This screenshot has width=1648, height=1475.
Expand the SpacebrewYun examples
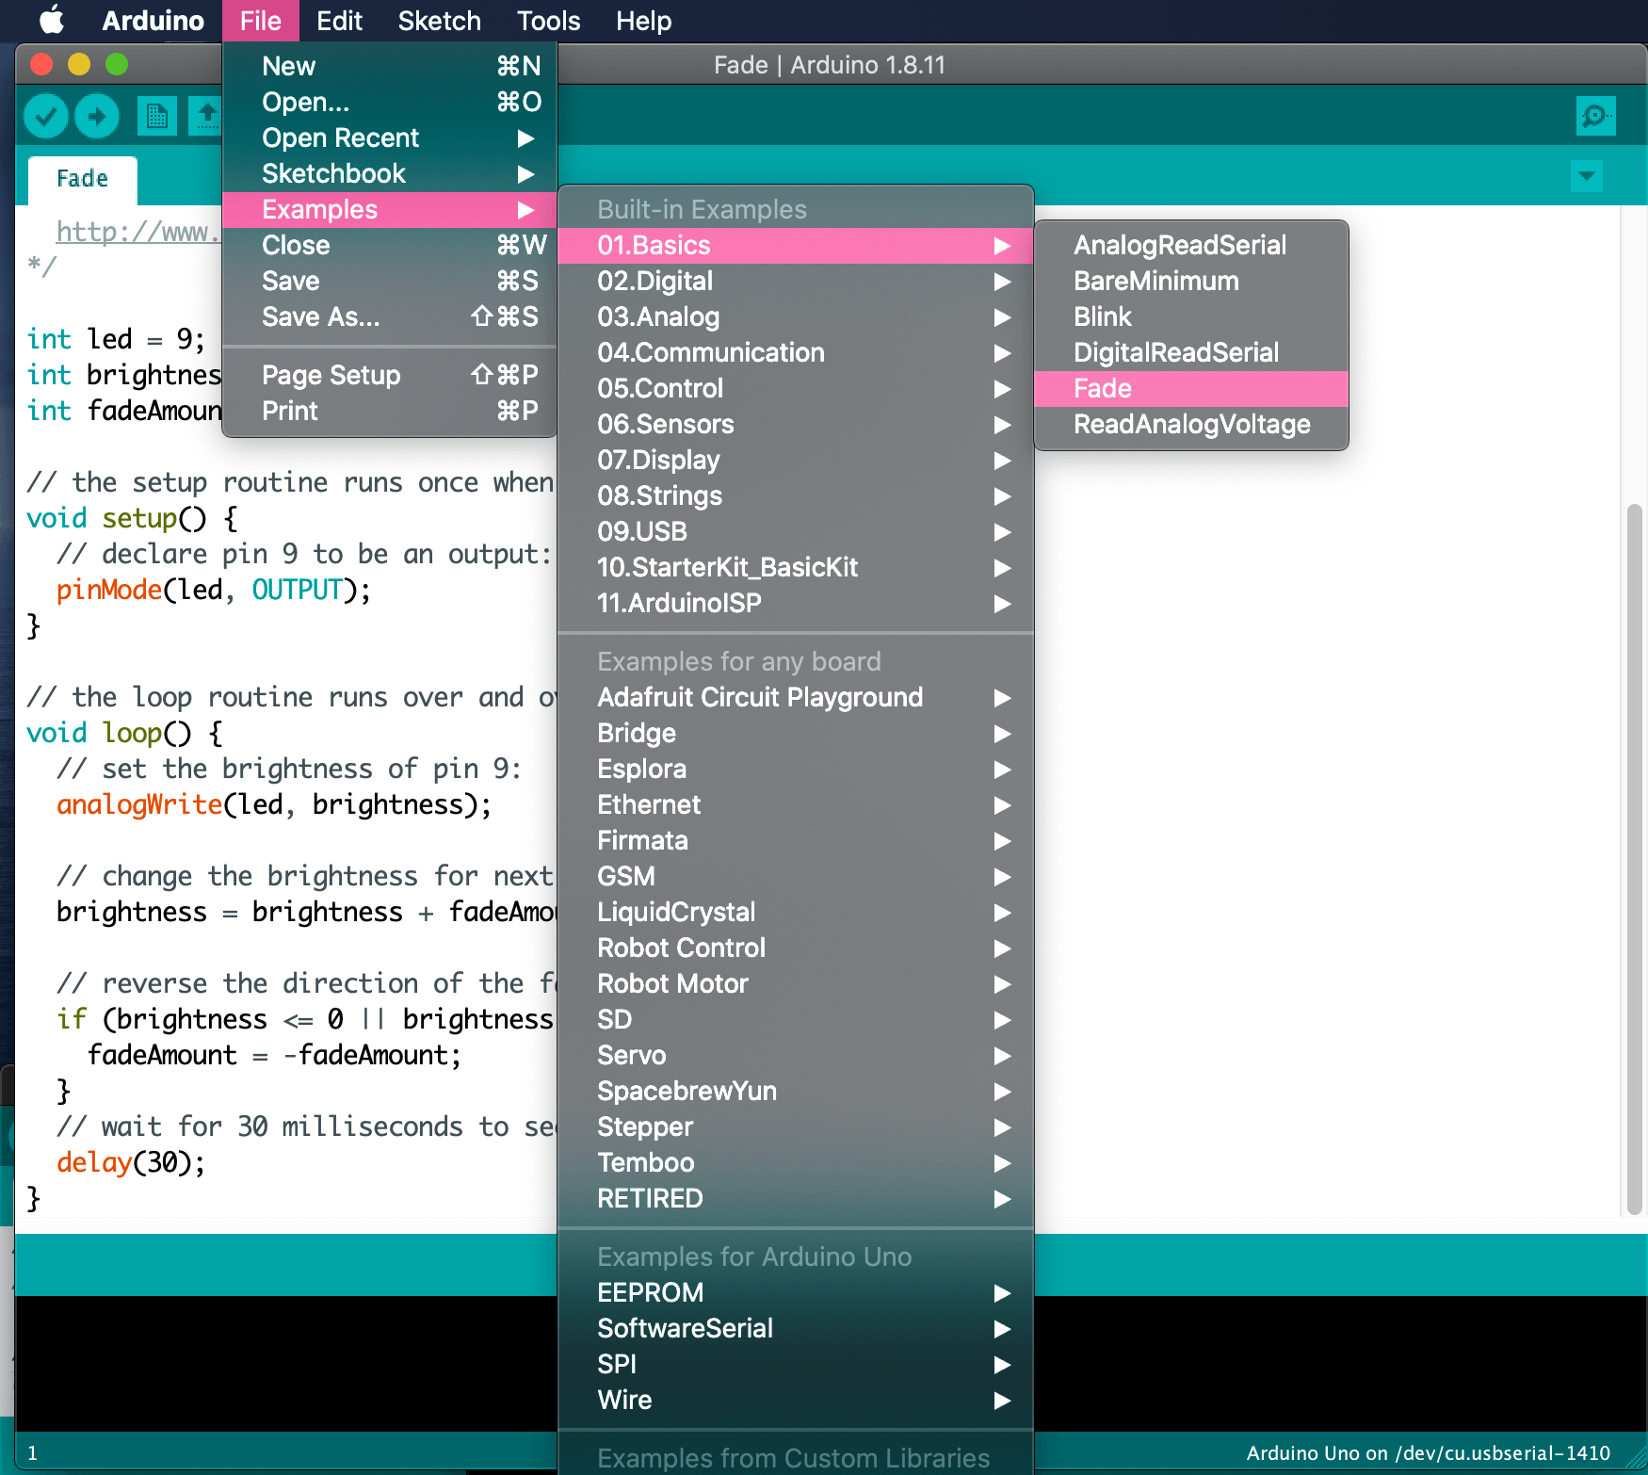pyautogui.click(x=796, y=1091)
